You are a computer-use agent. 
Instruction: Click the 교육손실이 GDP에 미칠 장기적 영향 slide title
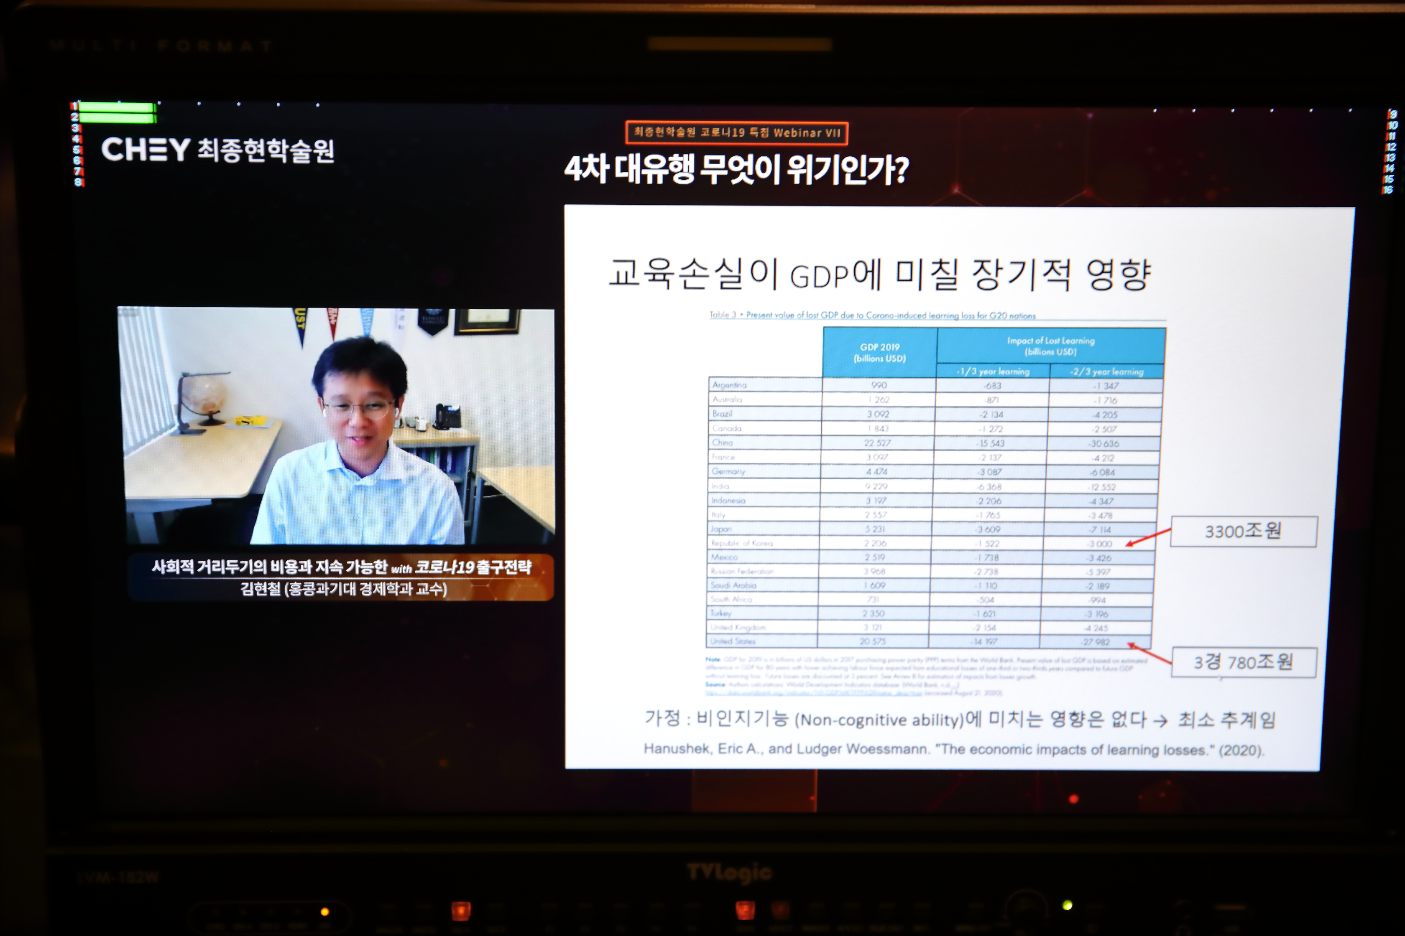click(879, 275)
